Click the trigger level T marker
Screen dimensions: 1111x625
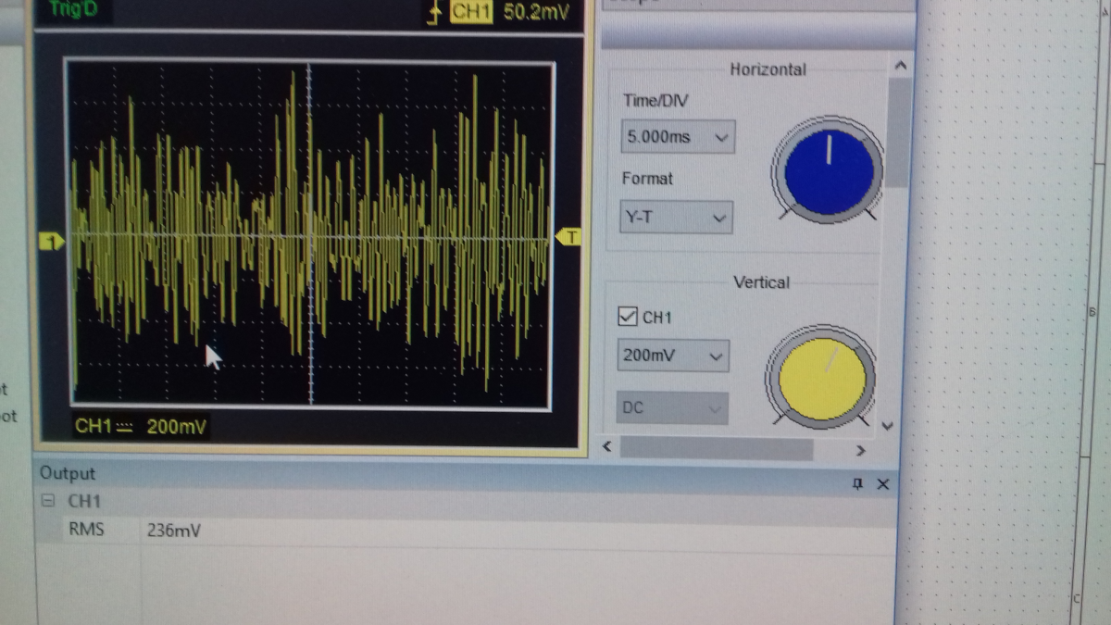(x=568, y=238)
